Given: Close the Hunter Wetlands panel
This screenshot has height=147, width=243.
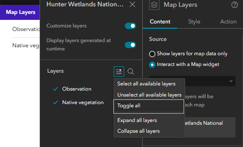Looking at the screenshot, I should 132,4.
